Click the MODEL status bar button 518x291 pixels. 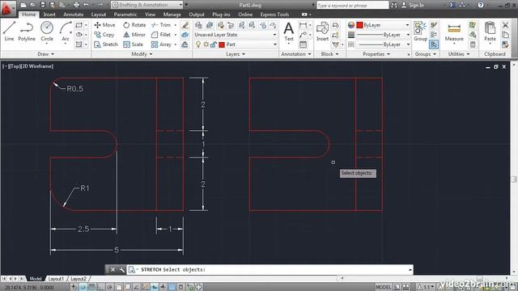[383, 287]
